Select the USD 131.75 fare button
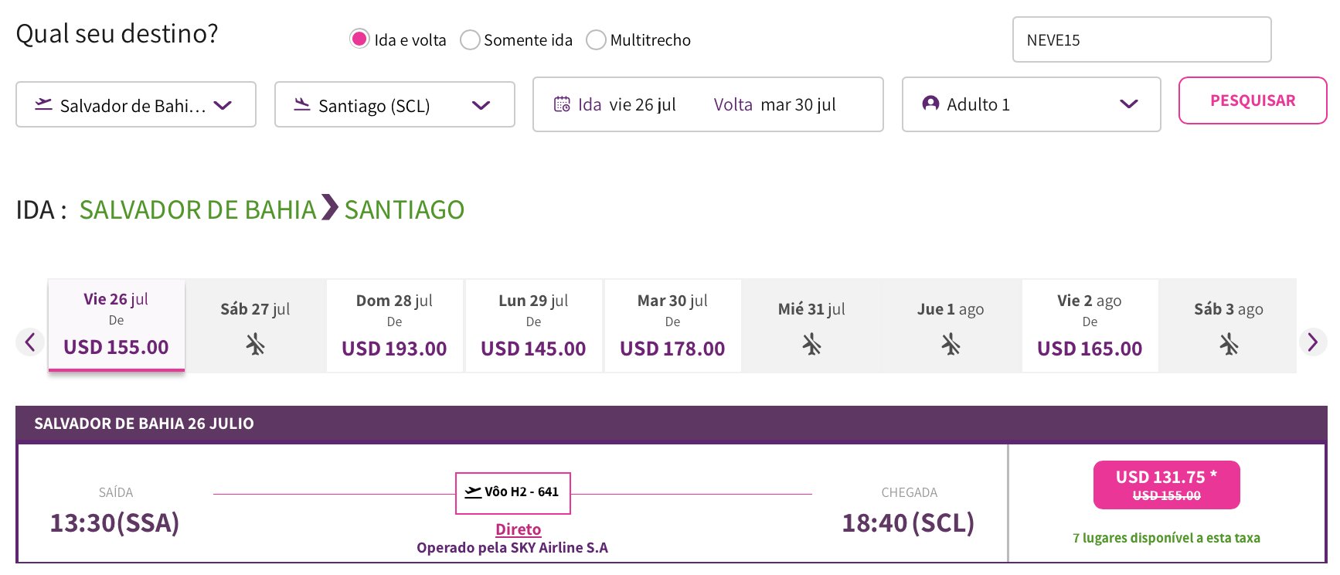The height and width of the screenshot is (575, 1340). (x=1166, y=485)
